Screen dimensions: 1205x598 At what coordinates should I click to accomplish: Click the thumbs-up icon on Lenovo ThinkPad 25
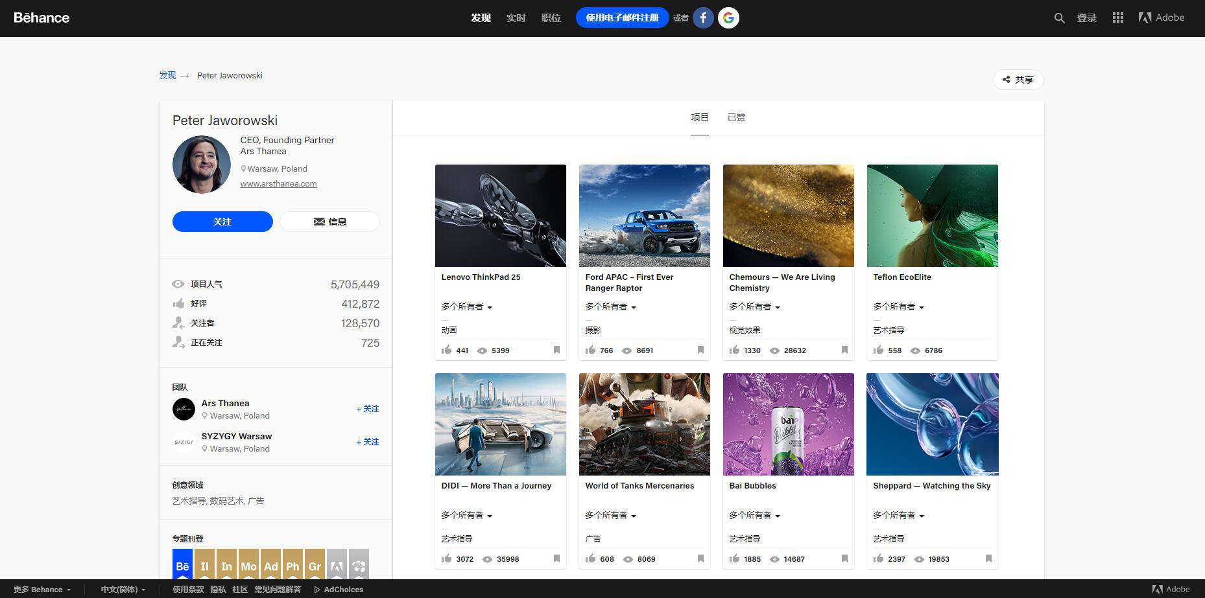click(x=446, y=350)
